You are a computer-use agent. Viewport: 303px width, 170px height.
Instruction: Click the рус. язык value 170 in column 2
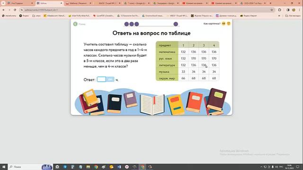(x=194, y=59)
